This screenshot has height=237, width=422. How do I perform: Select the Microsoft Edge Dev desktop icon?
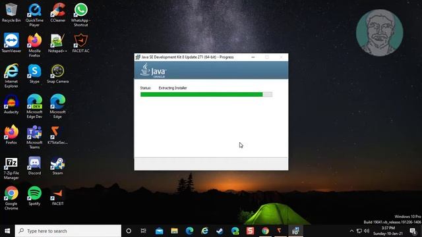34,107
